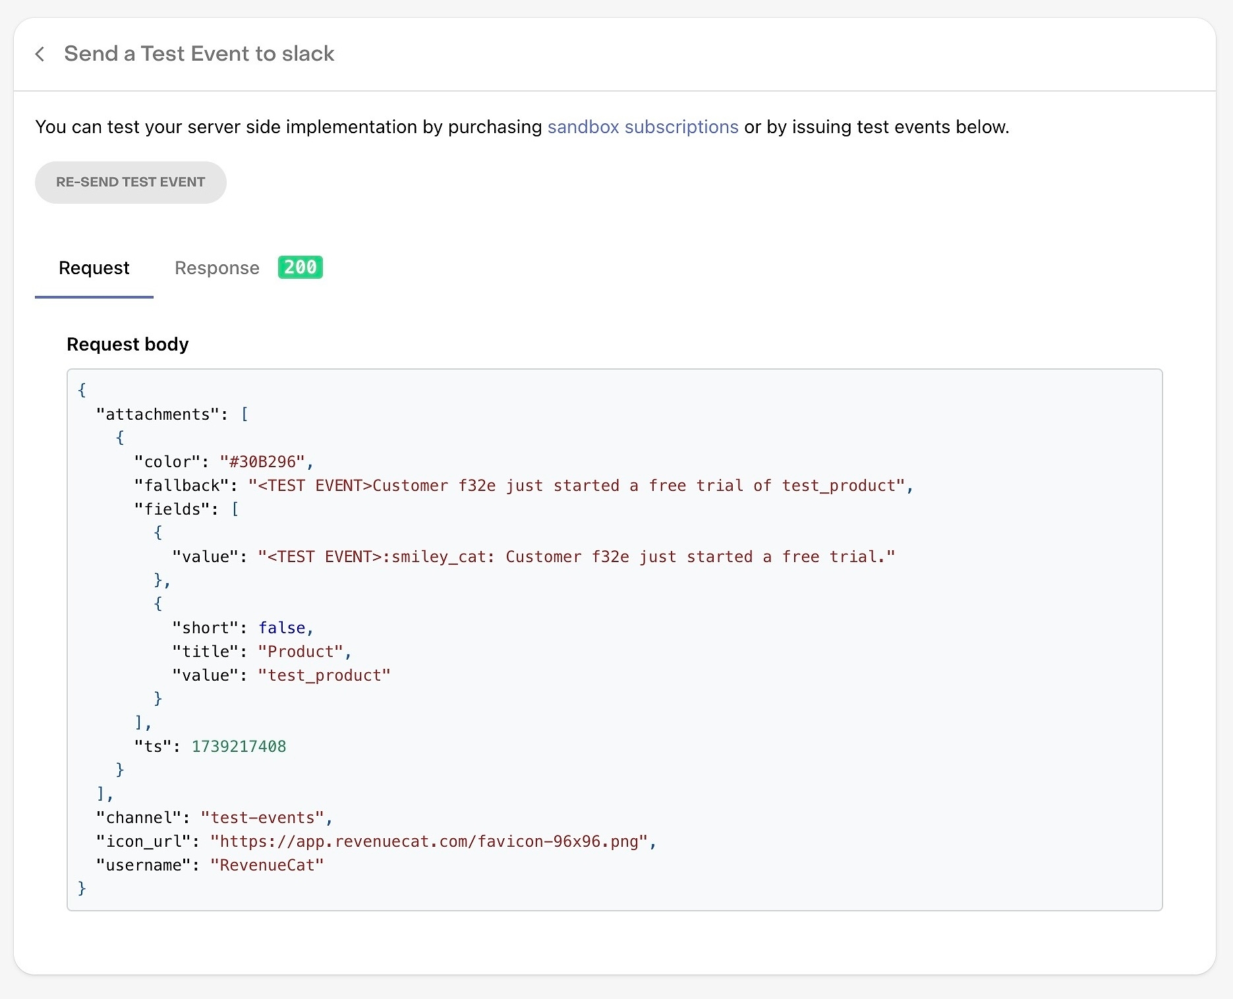Click the green 200 status badge
The image size is (1233, 999).
pos(301,267)
